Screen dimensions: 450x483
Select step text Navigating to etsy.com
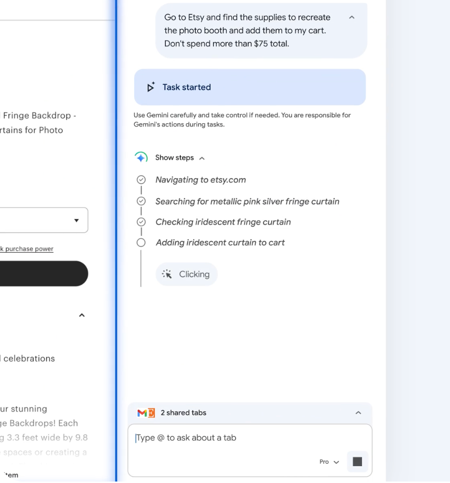(200, 180)
